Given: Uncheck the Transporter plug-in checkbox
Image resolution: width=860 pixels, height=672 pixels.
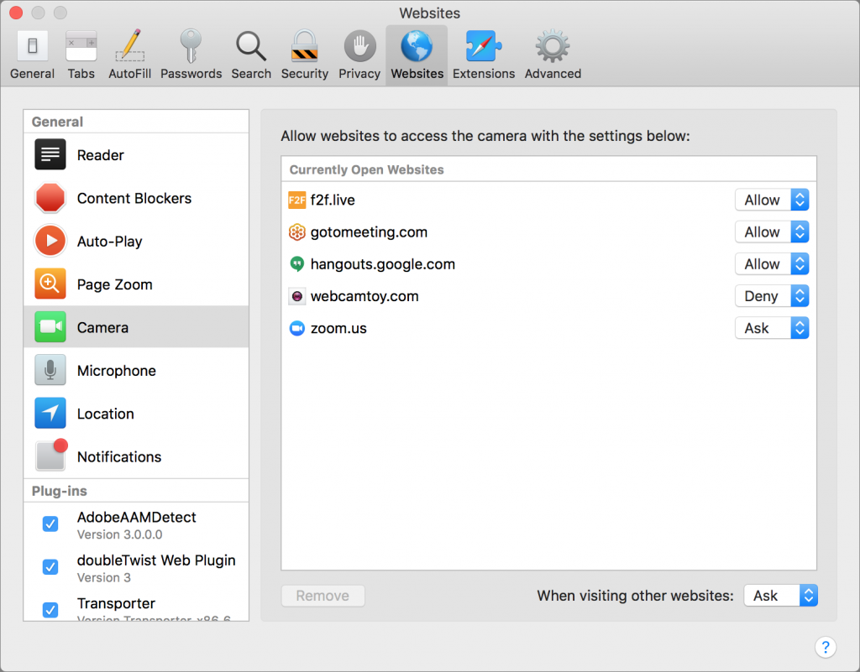Looking at the screenshot, I should point(50,610).
